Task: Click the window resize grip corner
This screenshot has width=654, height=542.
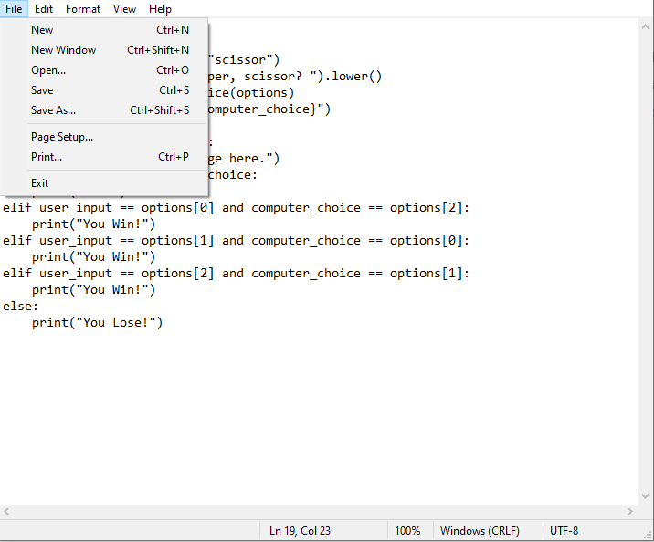Action: coord(648,536)
